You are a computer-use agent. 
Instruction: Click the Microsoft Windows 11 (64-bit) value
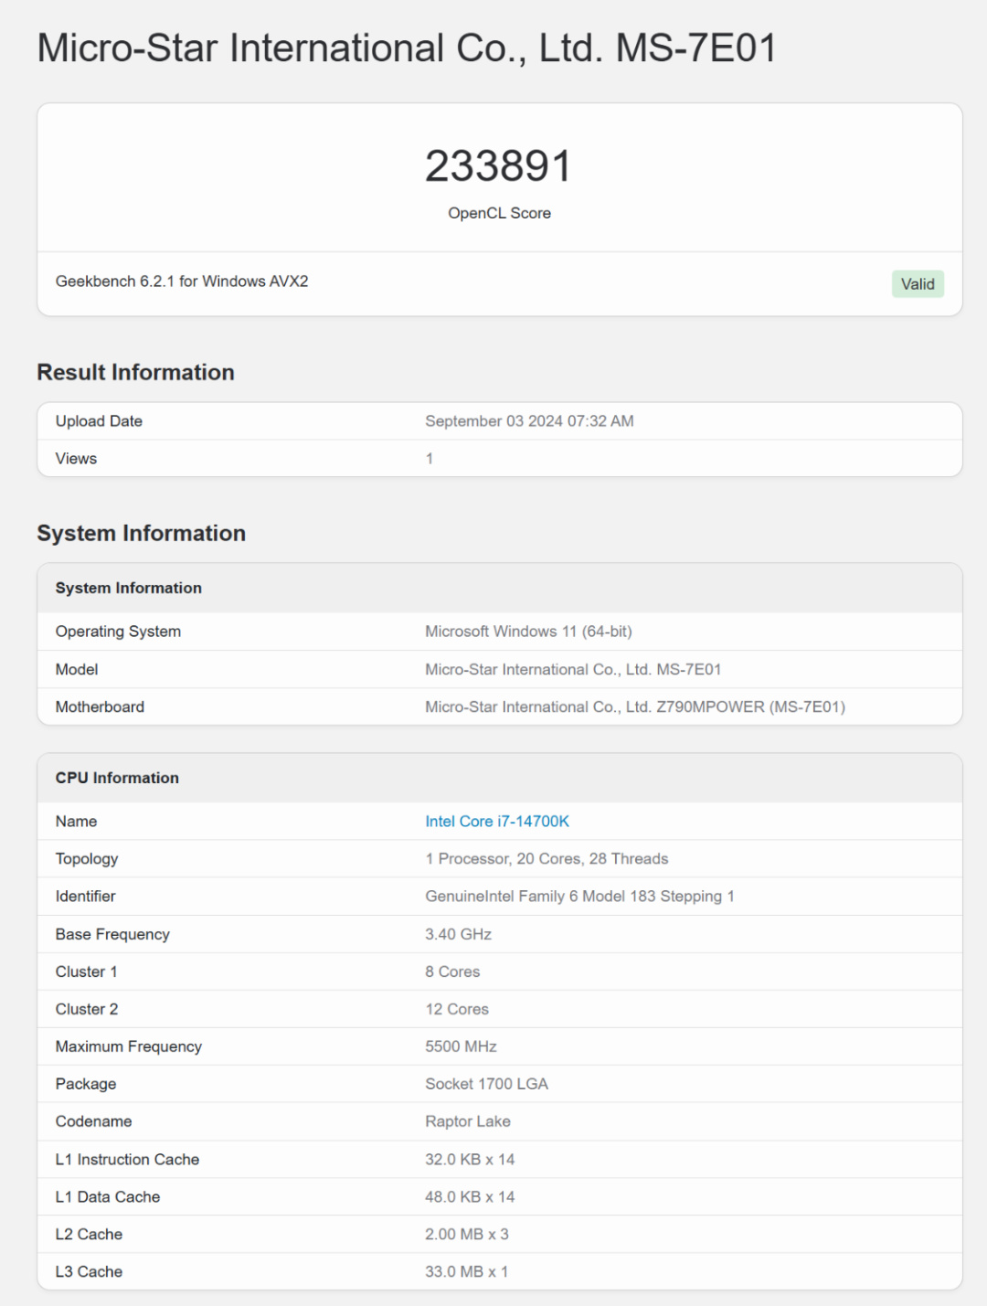528,632
